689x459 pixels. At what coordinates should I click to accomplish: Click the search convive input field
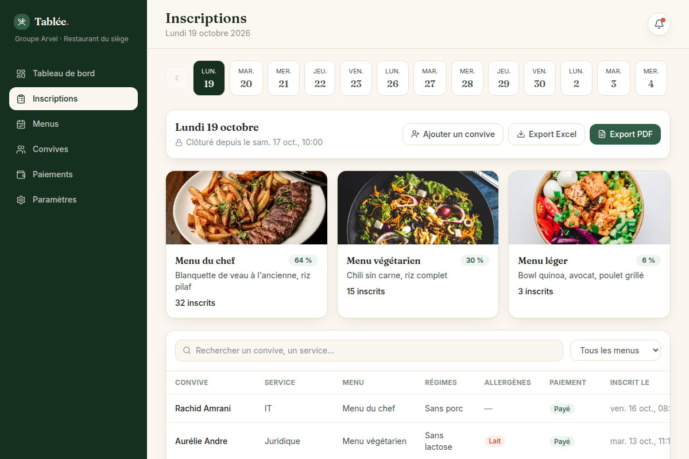(369, 351)
